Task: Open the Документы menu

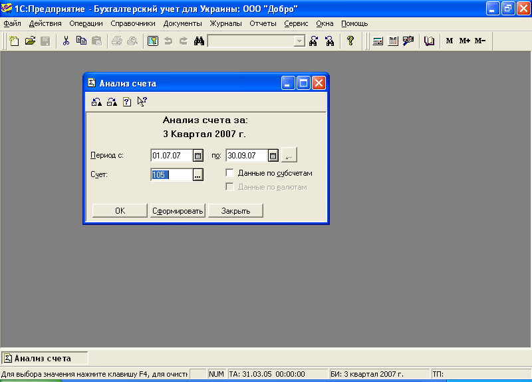Action: pyautogui.click(x=182, y=23)
